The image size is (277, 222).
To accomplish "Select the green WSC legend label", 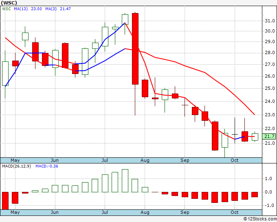I will tap(7, 9).
